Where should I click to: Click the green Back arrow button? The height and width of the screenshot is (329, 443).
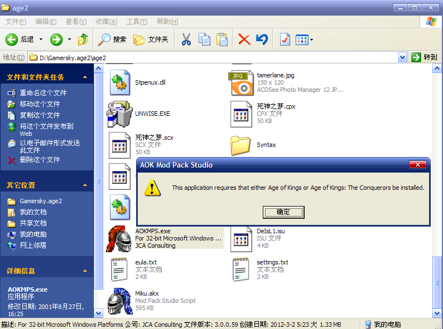(x=12, y=40)
